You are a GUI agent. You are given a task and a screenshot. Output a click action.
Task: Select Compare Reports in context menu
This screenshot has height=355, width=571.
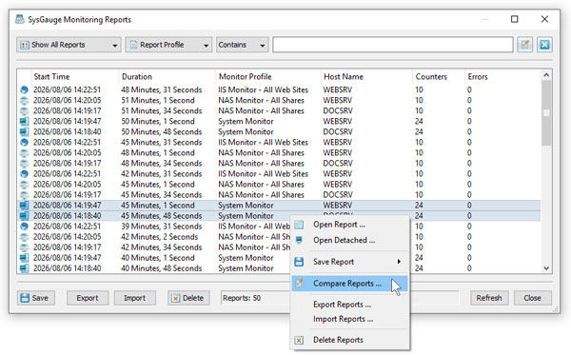pyautogui.click(x=349, y=284)
